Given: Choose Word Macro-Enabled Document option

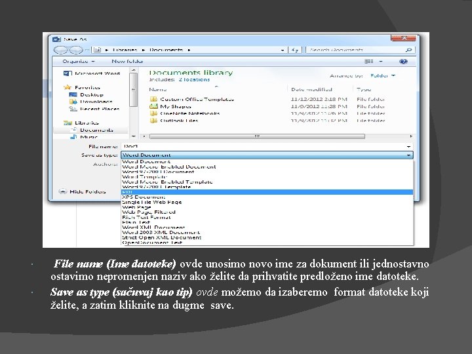Looking at the screenshot, I should (267, 167).
